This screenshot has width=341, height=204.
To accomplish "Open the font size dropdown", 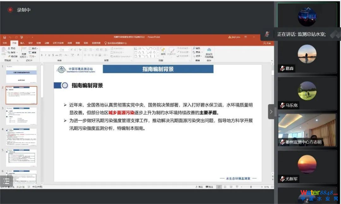I will 65,50.
